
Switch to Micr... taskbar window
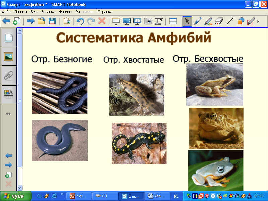pyautogui.click(x=79, y=196)
